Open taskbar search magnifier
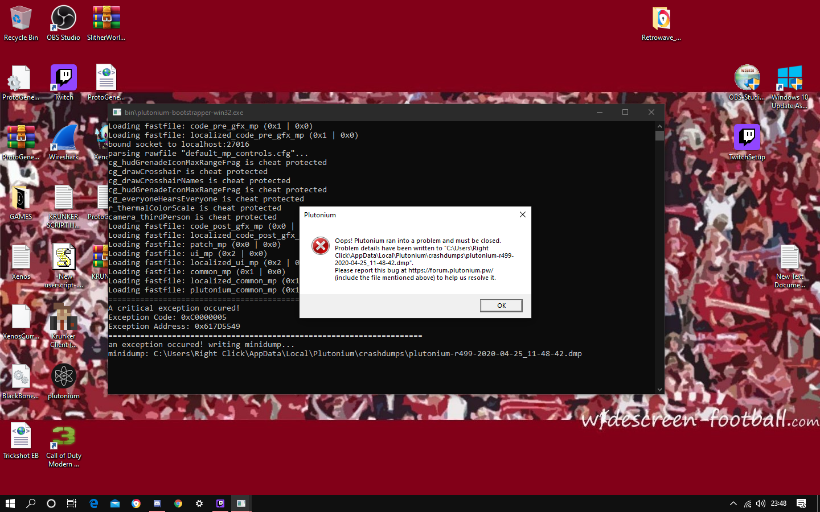Viewport: 820px width, 512px height. (x=31, y=503)
